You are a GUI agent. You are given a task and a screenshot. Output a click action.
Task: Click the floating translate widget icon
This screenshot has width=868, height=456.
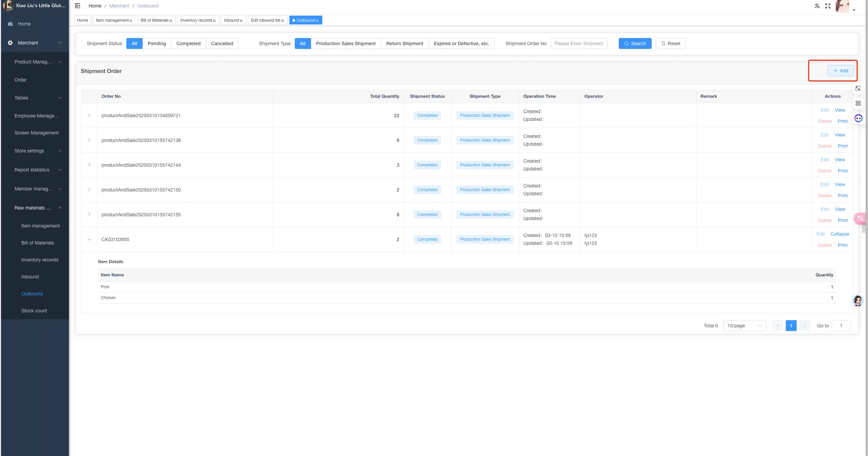click(x=858, y=88)
